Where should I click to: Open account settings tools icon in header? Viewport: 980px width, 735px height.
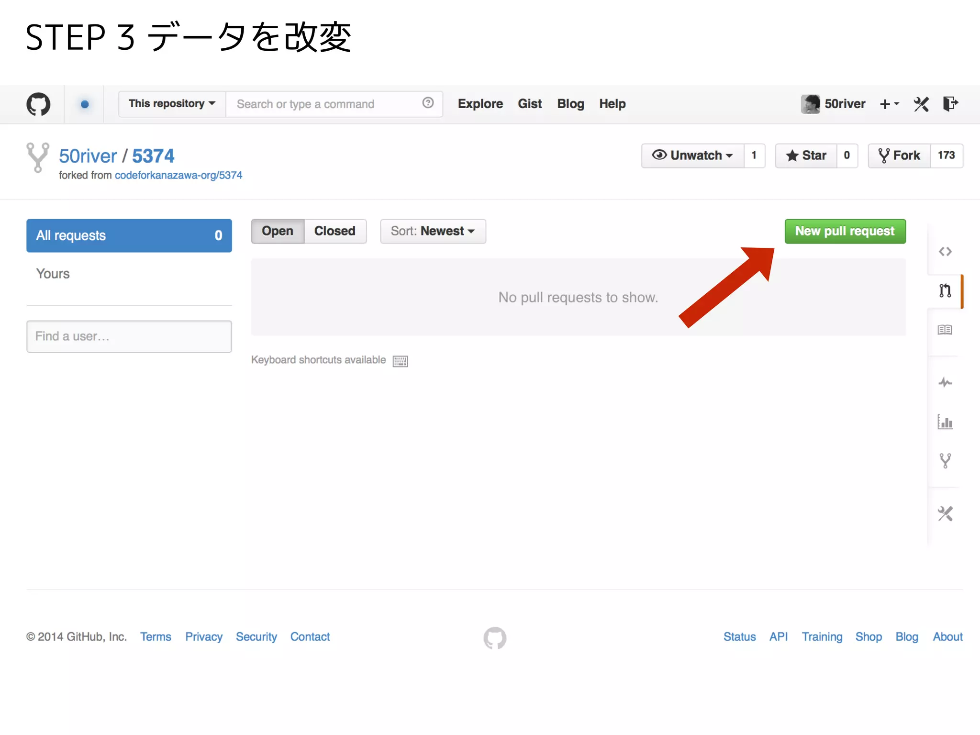point(921,104)
